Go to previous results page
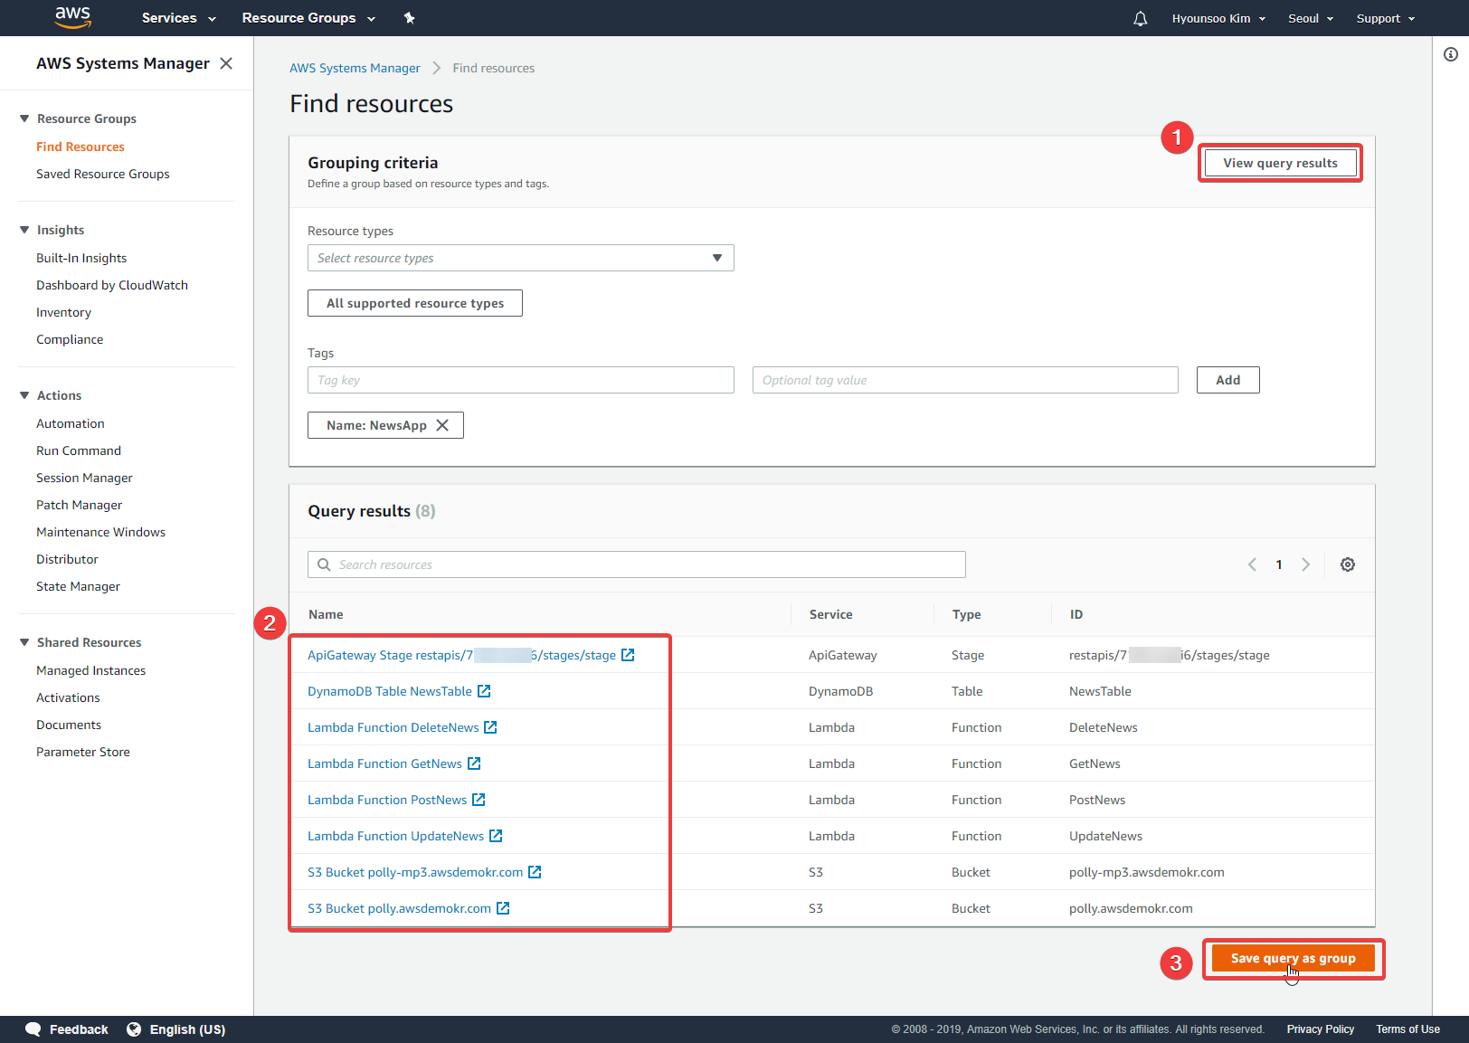The width and height of the screenshot is (1469, 1043). [x=1252, y=564]
